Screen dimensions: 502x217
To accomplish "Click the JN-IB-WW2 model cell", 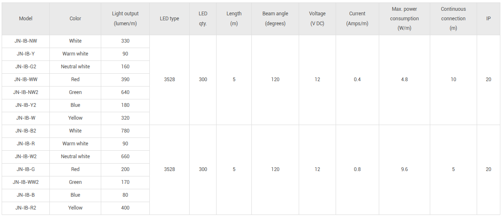I will tap(26, 182).
